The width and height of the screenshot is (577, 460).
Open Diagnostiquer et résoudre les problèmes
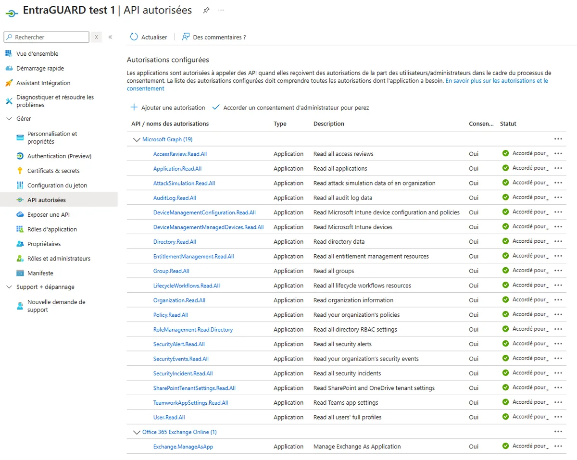click(x=55, y=101)
